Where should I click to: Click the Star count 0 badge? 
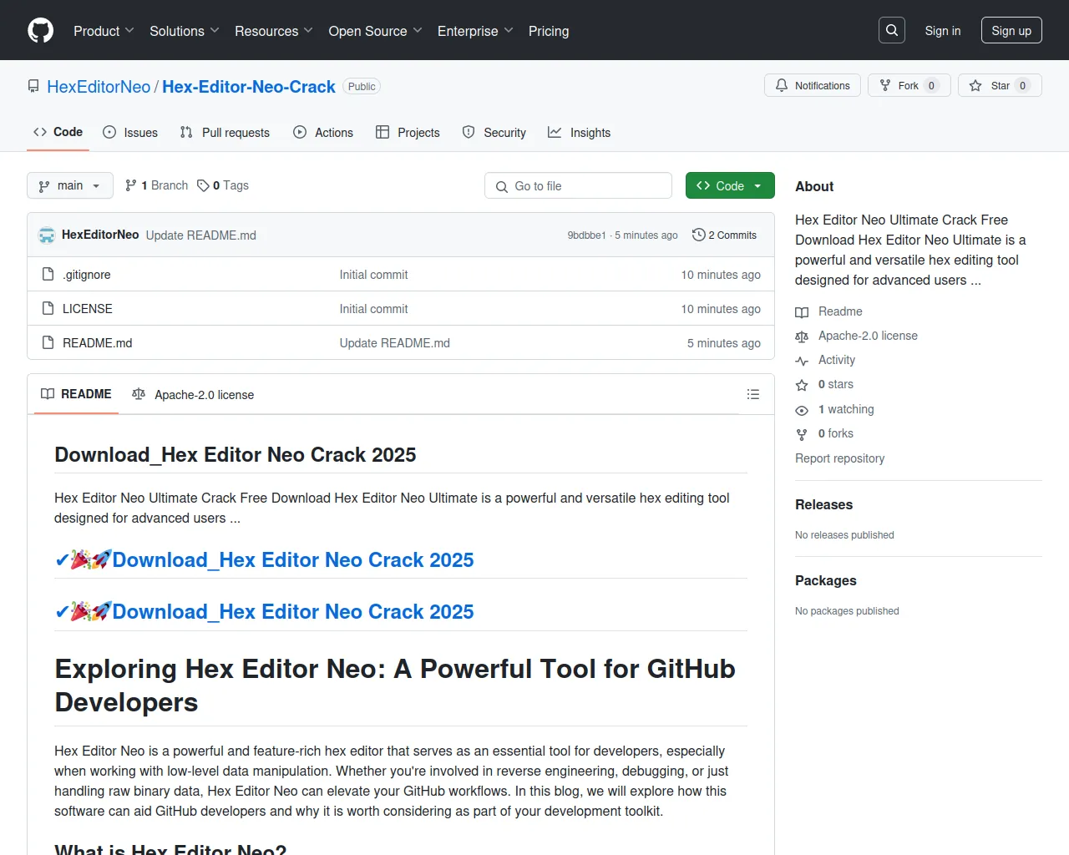[1022, 85]
